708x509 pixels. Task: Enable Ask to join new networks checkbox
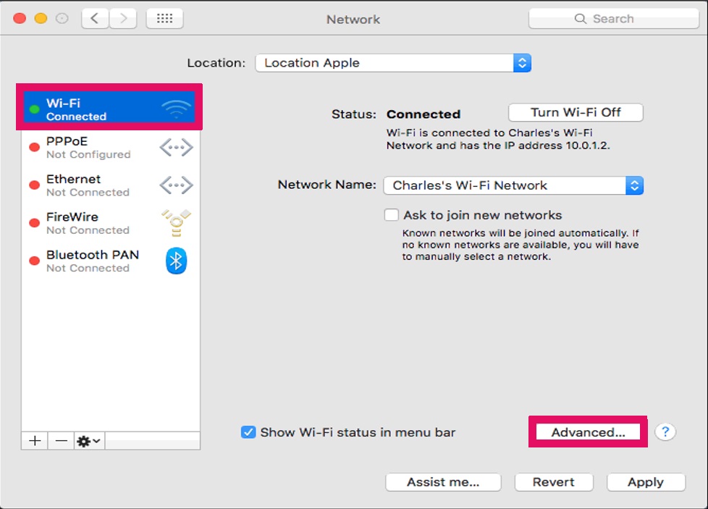(392, 215)
